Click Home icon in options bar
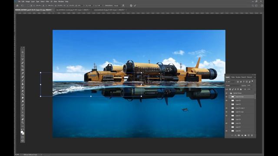The image size is (278, 156). click(17, 6)
